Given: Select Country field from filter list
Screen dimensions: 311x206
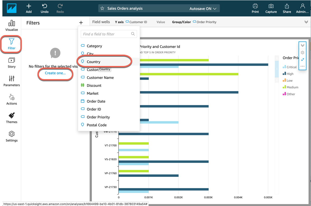Looking at the screenshot, I should [x=94, y=62].
